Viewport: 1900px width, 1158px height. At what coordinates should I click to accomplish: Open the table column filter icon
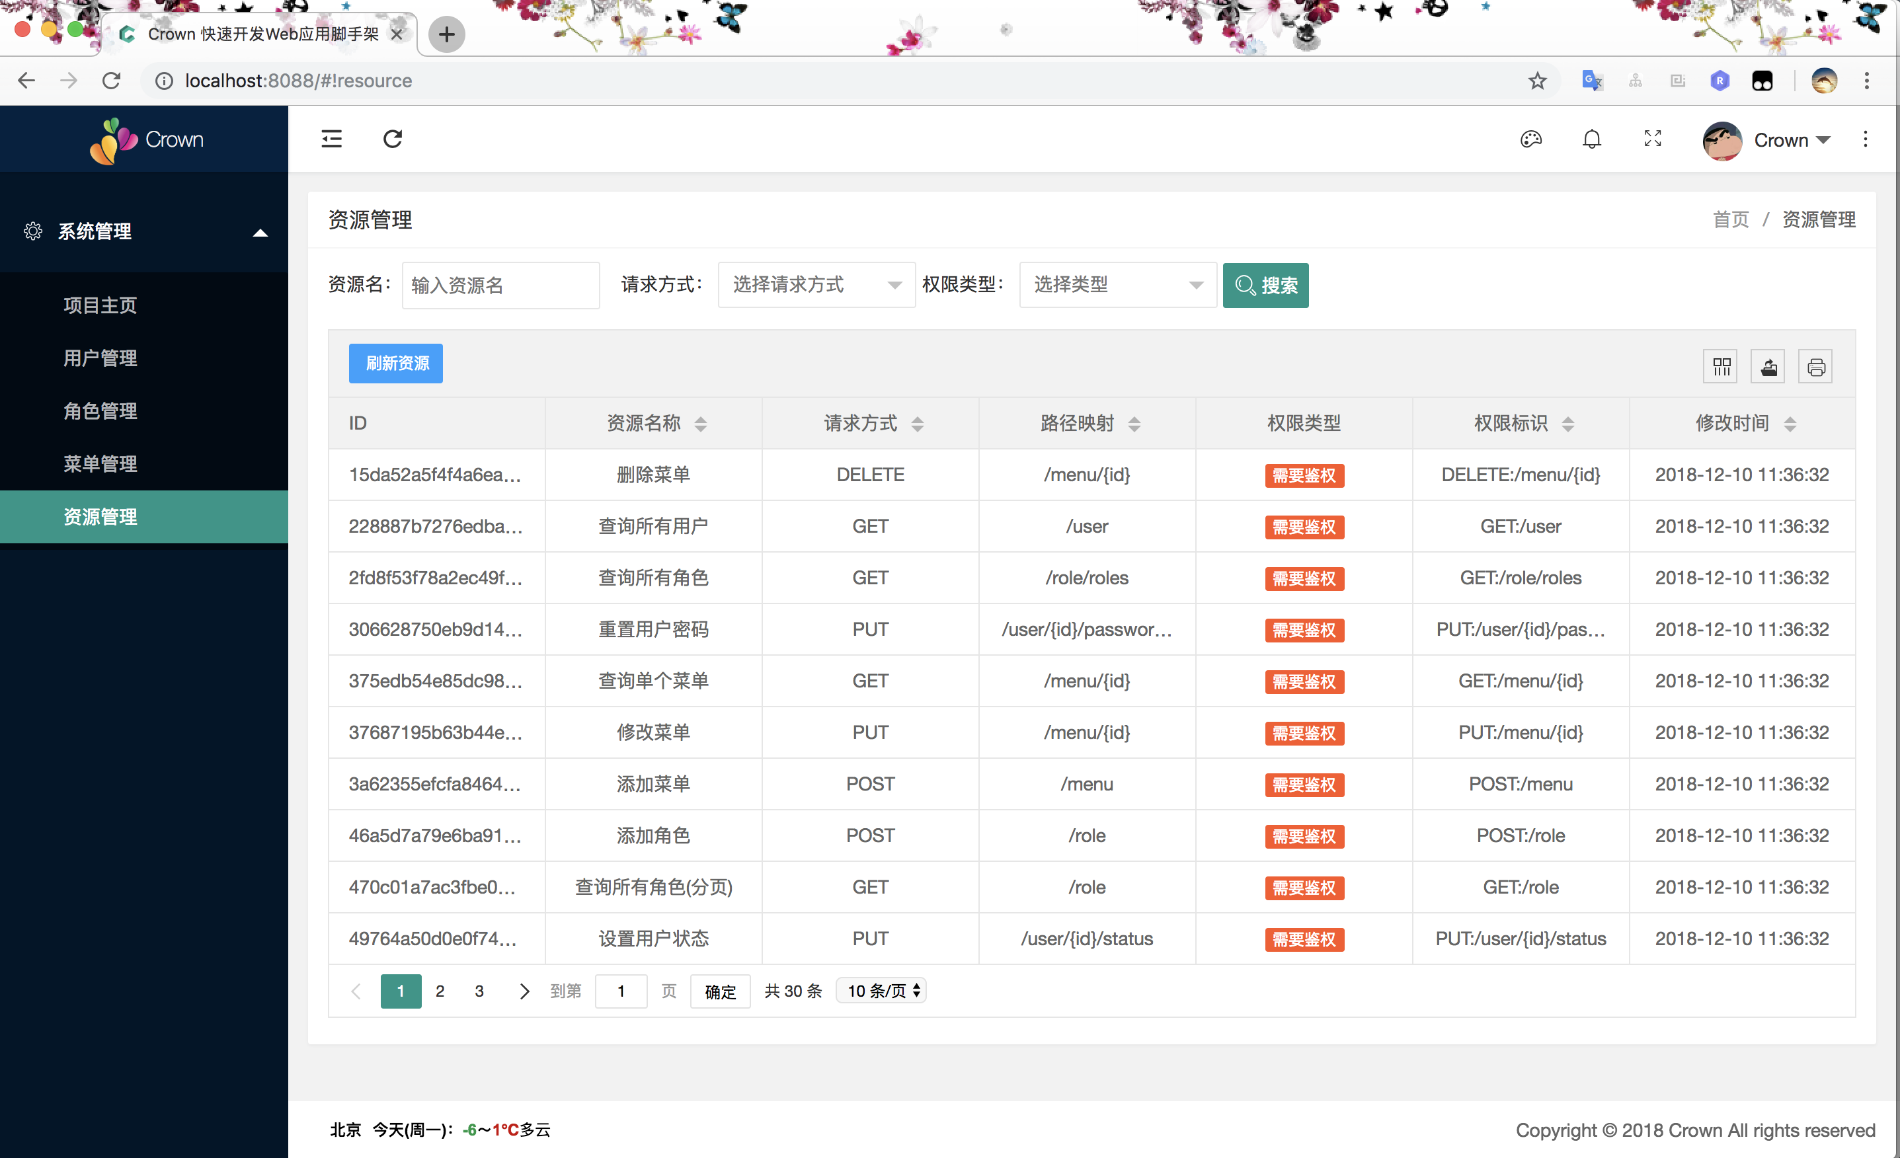coord(1721,366)
